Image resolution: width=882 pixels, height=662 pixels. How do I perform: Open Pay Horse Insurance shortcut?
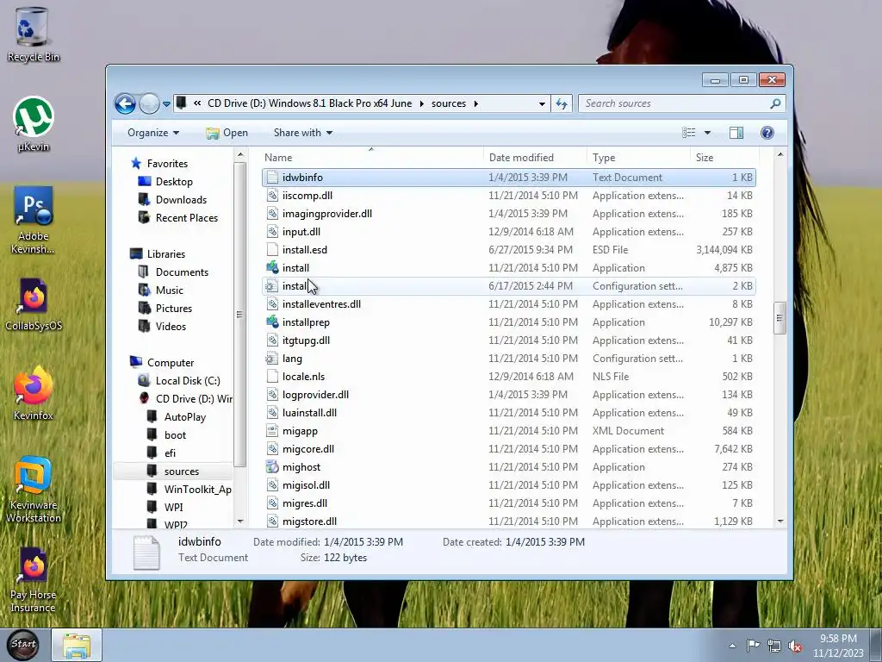(x=34, y=580)
